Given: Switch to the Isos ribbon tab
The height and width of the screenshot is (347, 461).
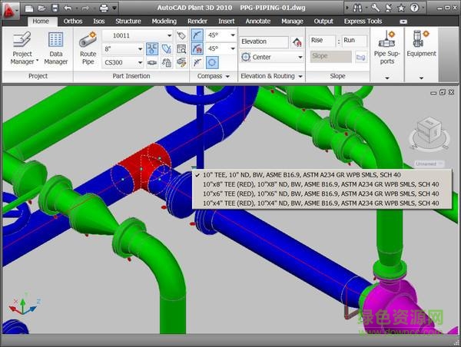Looking at the screenshot, I should (98, 21).
